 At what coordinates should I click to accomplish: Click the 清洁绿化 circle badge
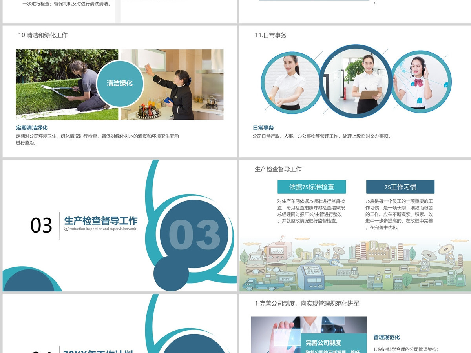point(120,84)
